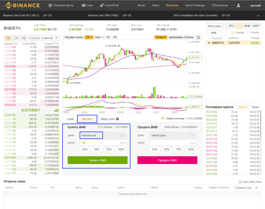
Task: Show combined buy and sell order book view
Action: coord(8,38)
